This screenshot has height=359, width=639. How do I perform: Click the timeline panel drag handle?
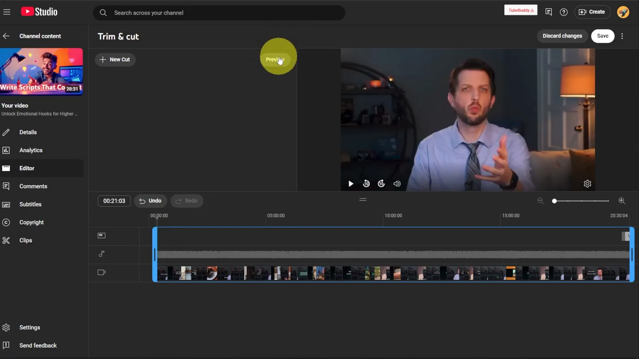click(x=363, y=199)
